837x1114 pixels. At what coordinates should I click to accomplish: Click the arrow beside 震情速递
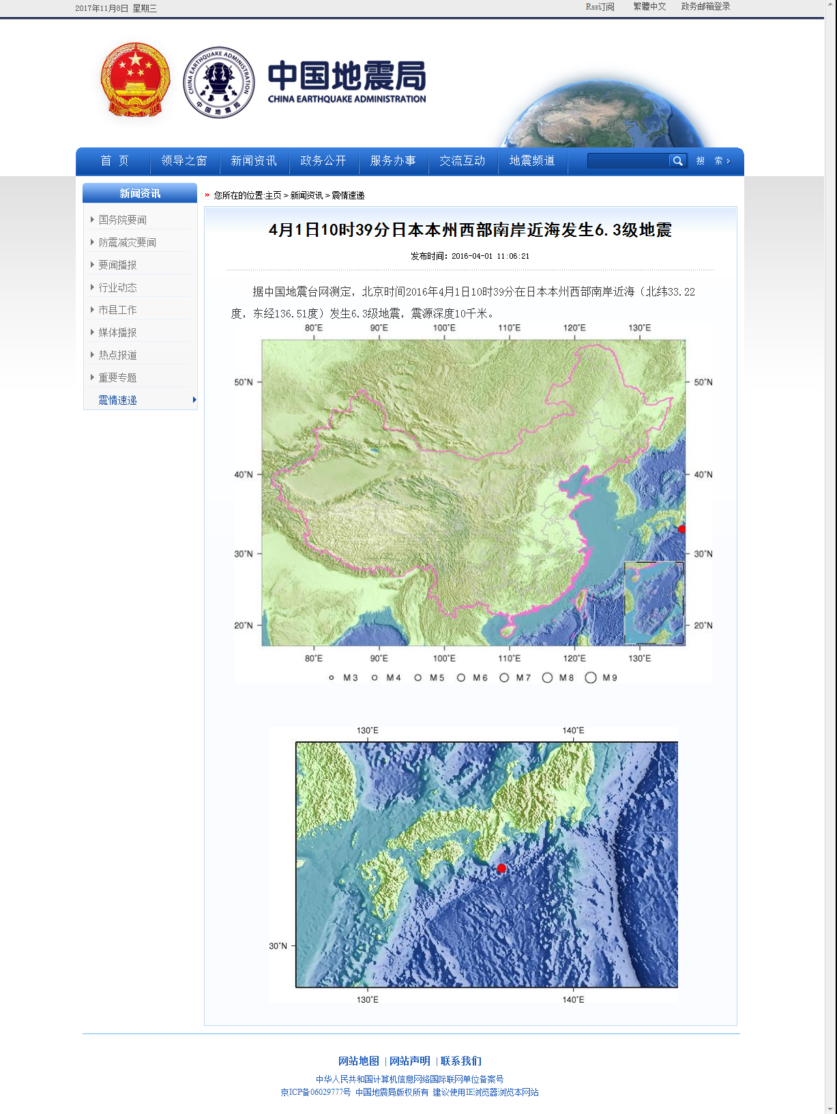(x=194, y=400)
